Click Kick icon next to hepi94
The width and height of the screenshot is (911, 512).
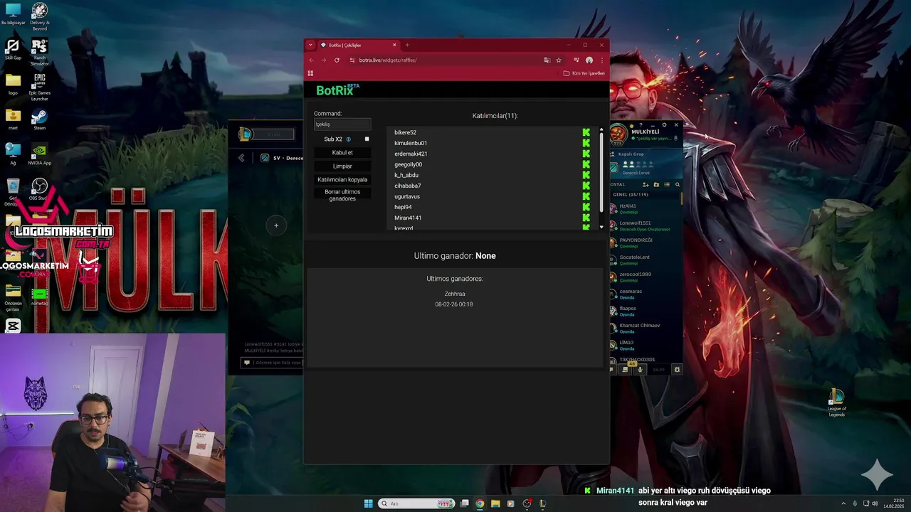(586, 208)
